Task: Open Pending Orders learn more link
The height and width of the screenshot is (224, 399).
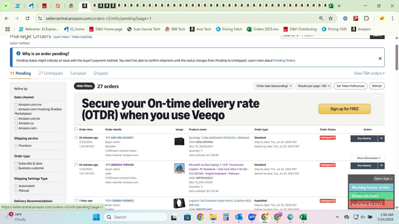Action: 284,60
